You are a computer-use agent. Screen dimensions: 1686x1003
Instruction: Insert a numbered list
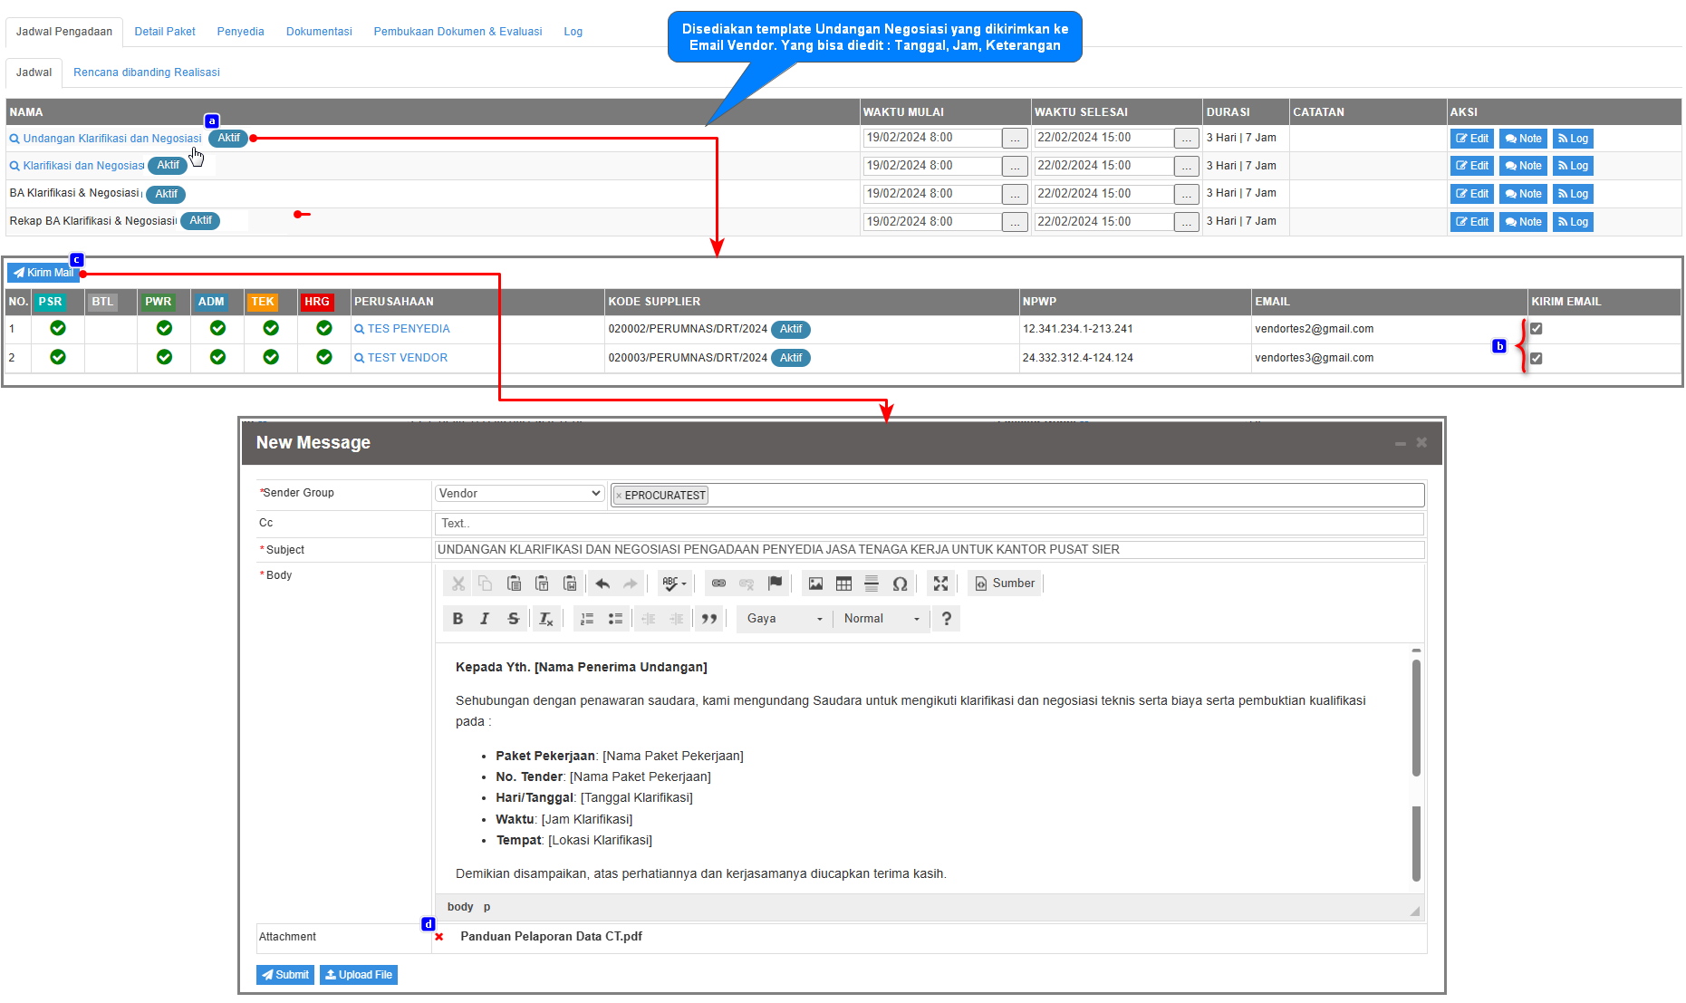(x=587, y=619)
